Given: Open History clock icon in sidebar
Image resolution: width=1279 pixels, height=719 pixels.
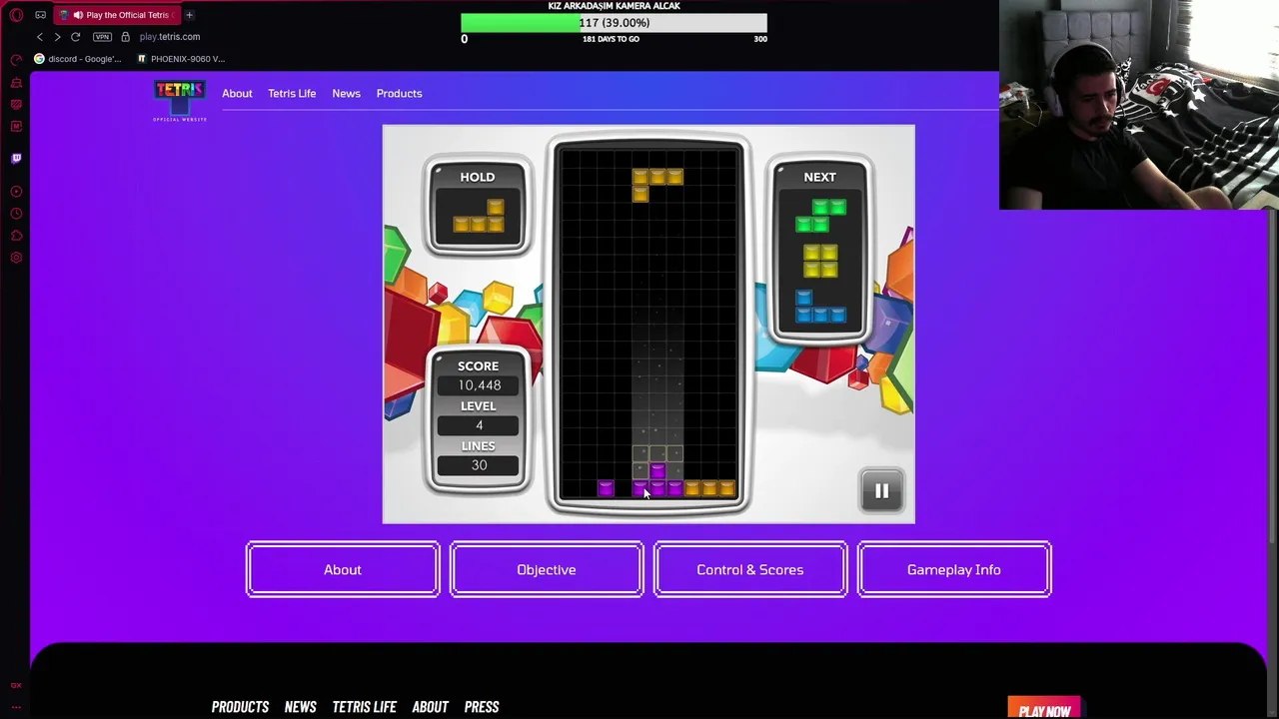Looking at the screenshot, I should click(x=16, y=214).
